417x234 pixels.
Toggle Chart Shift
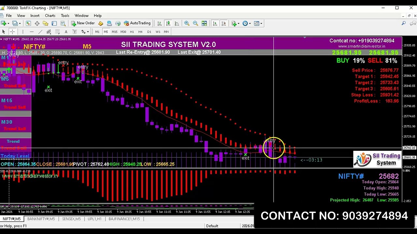click(x=224, y=23)
